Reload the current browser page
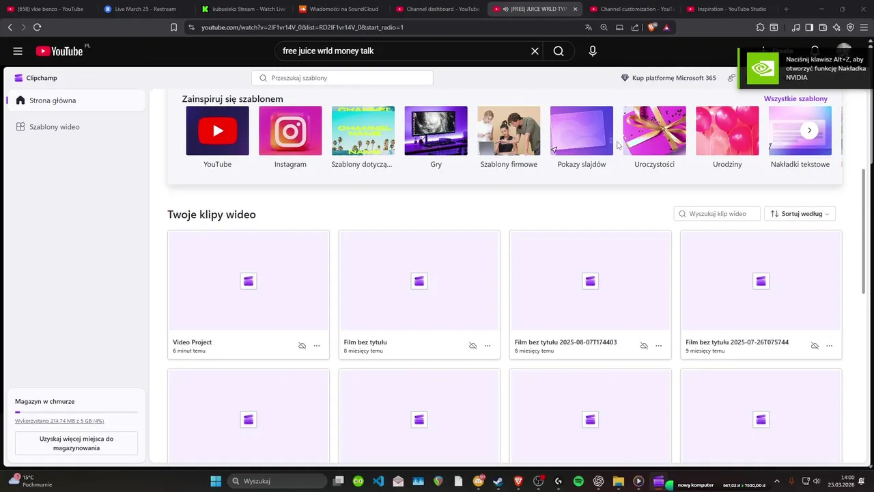Viewport: 874px width, 492px height. tap(37, 27)
